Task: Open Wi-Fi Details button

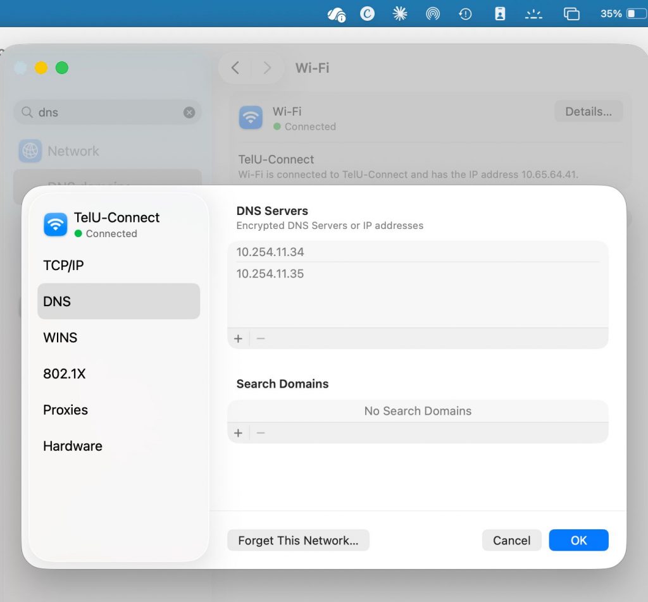Action: [x=589, y=111]
